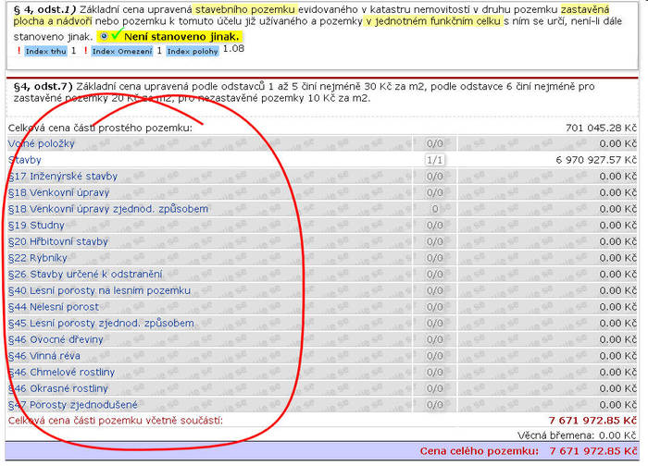Open §18 Venkovní úpravy
This screenshot has height=466, width=648.
coord(59,192)
